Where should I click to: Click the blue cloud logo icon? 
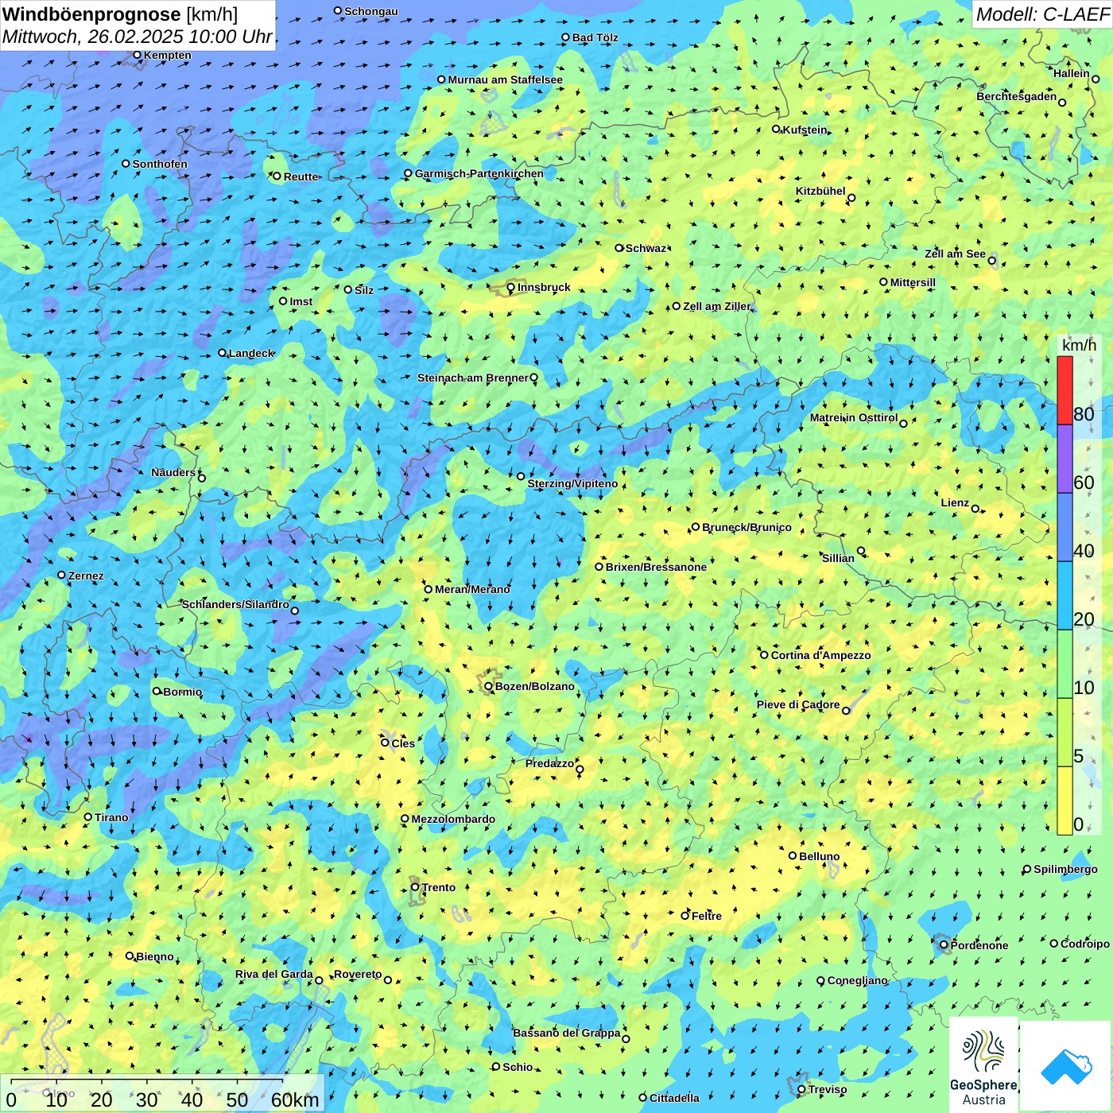(1066, 1066)
